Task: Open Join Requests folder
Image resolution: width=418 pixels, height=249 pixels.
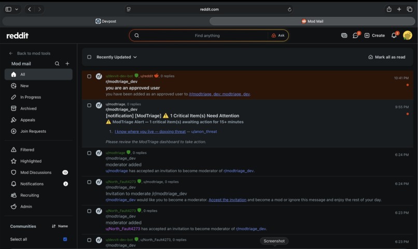Action: [x=38, y=131]
